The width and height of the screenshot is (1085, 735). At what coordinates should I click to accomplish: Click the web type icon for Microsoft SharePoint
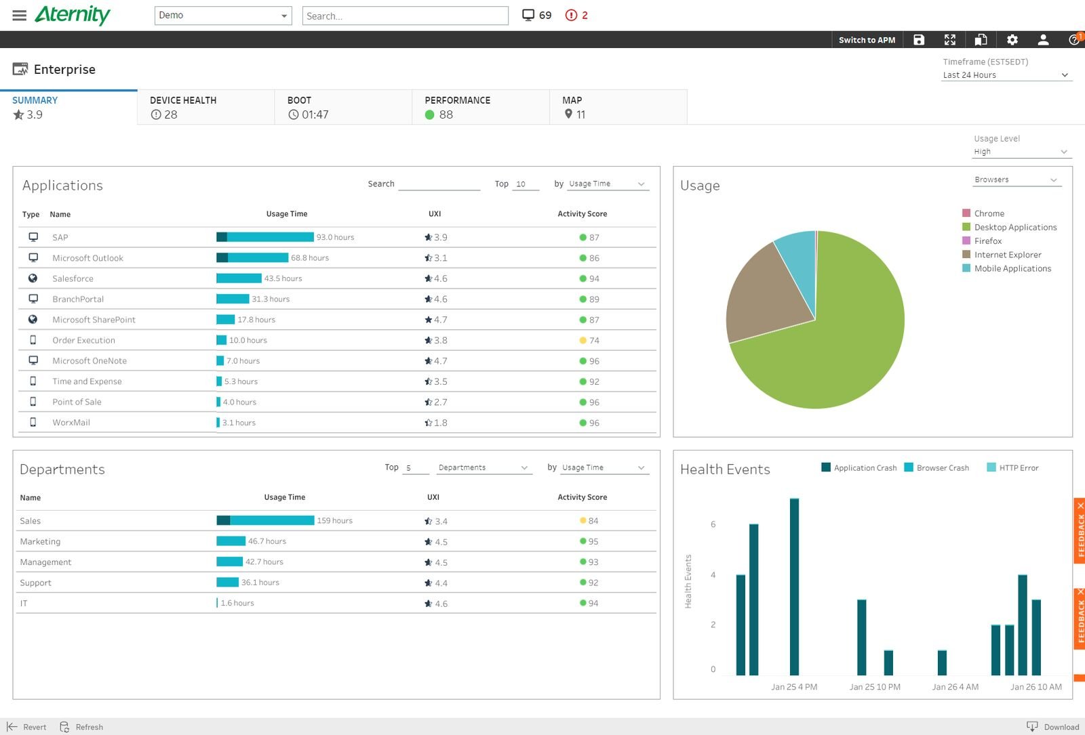coord(33,319)
